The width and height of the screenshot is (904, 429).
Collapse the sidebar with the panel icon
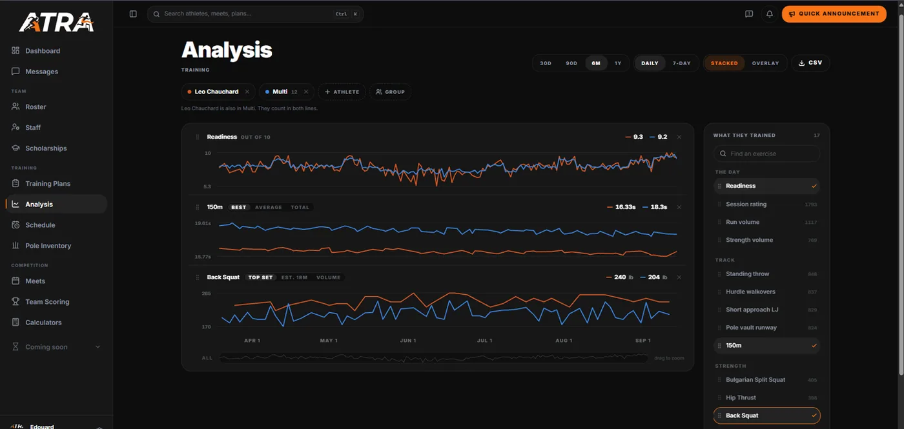pyautogui.click(x=133, y=14)
